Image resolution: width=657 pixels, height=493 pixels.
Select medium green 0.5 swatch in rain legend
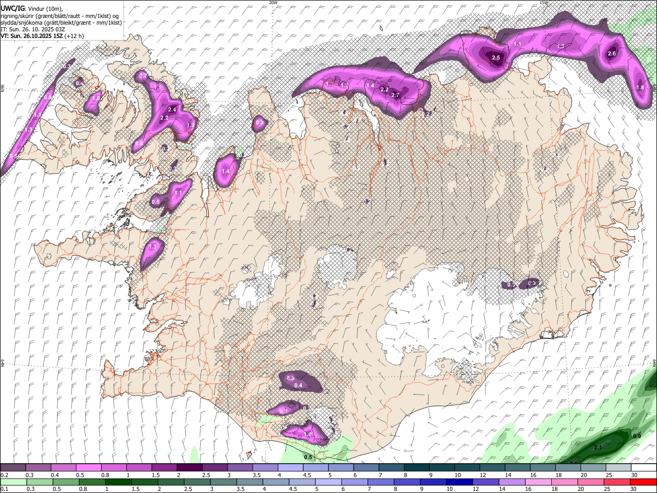pos(66,482)
